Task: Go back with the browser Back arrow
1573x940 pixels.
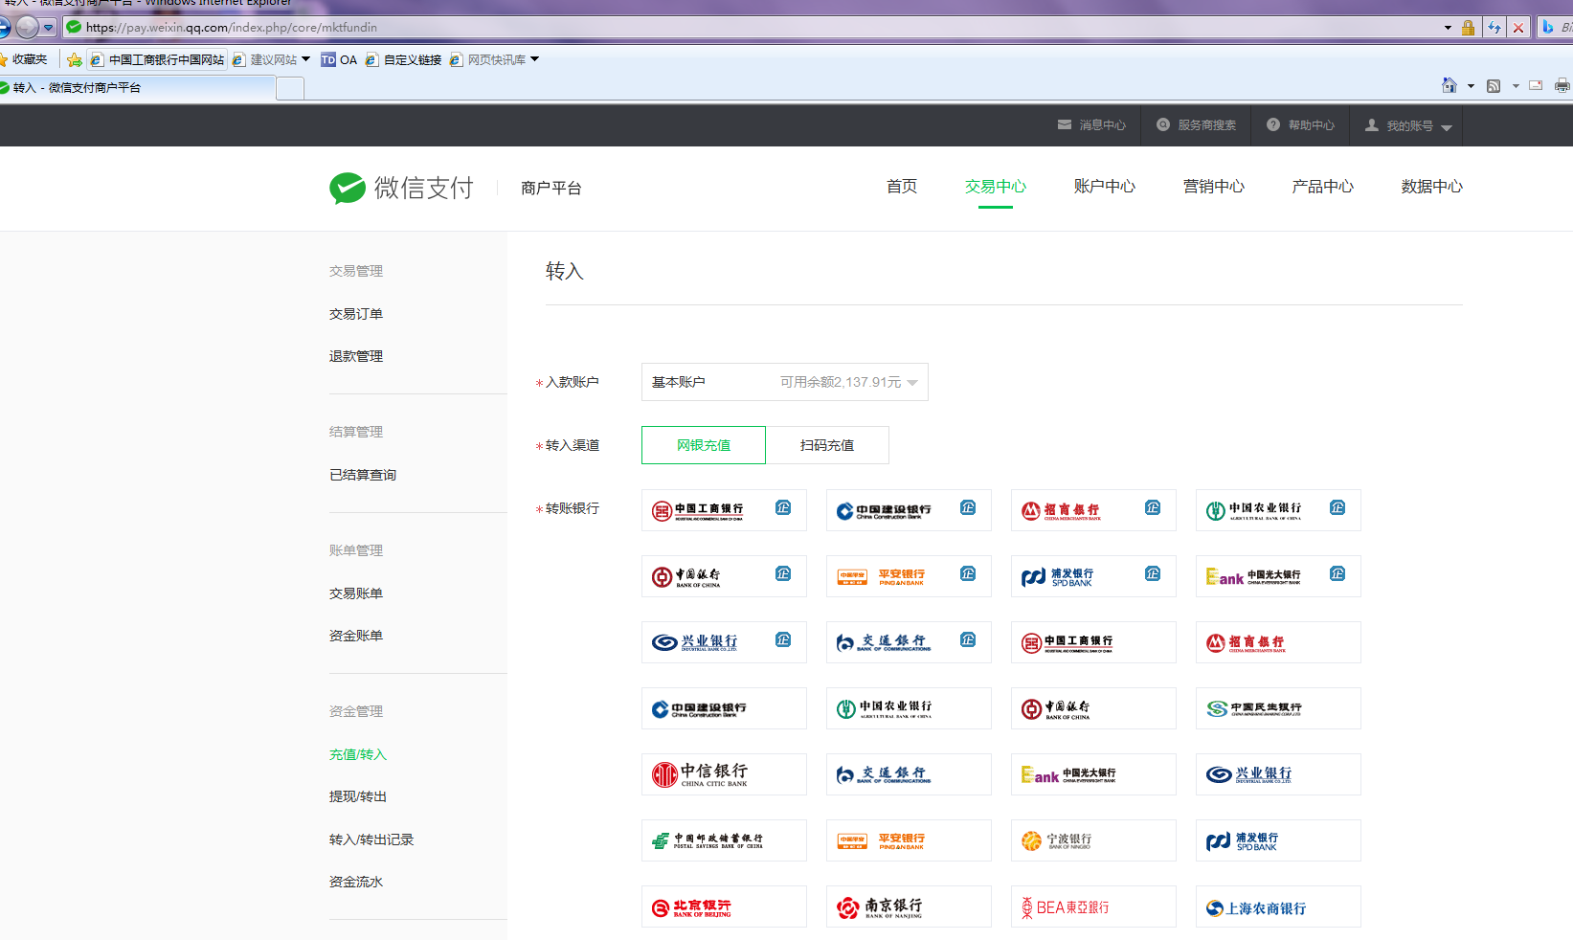Action: [4, 27]
